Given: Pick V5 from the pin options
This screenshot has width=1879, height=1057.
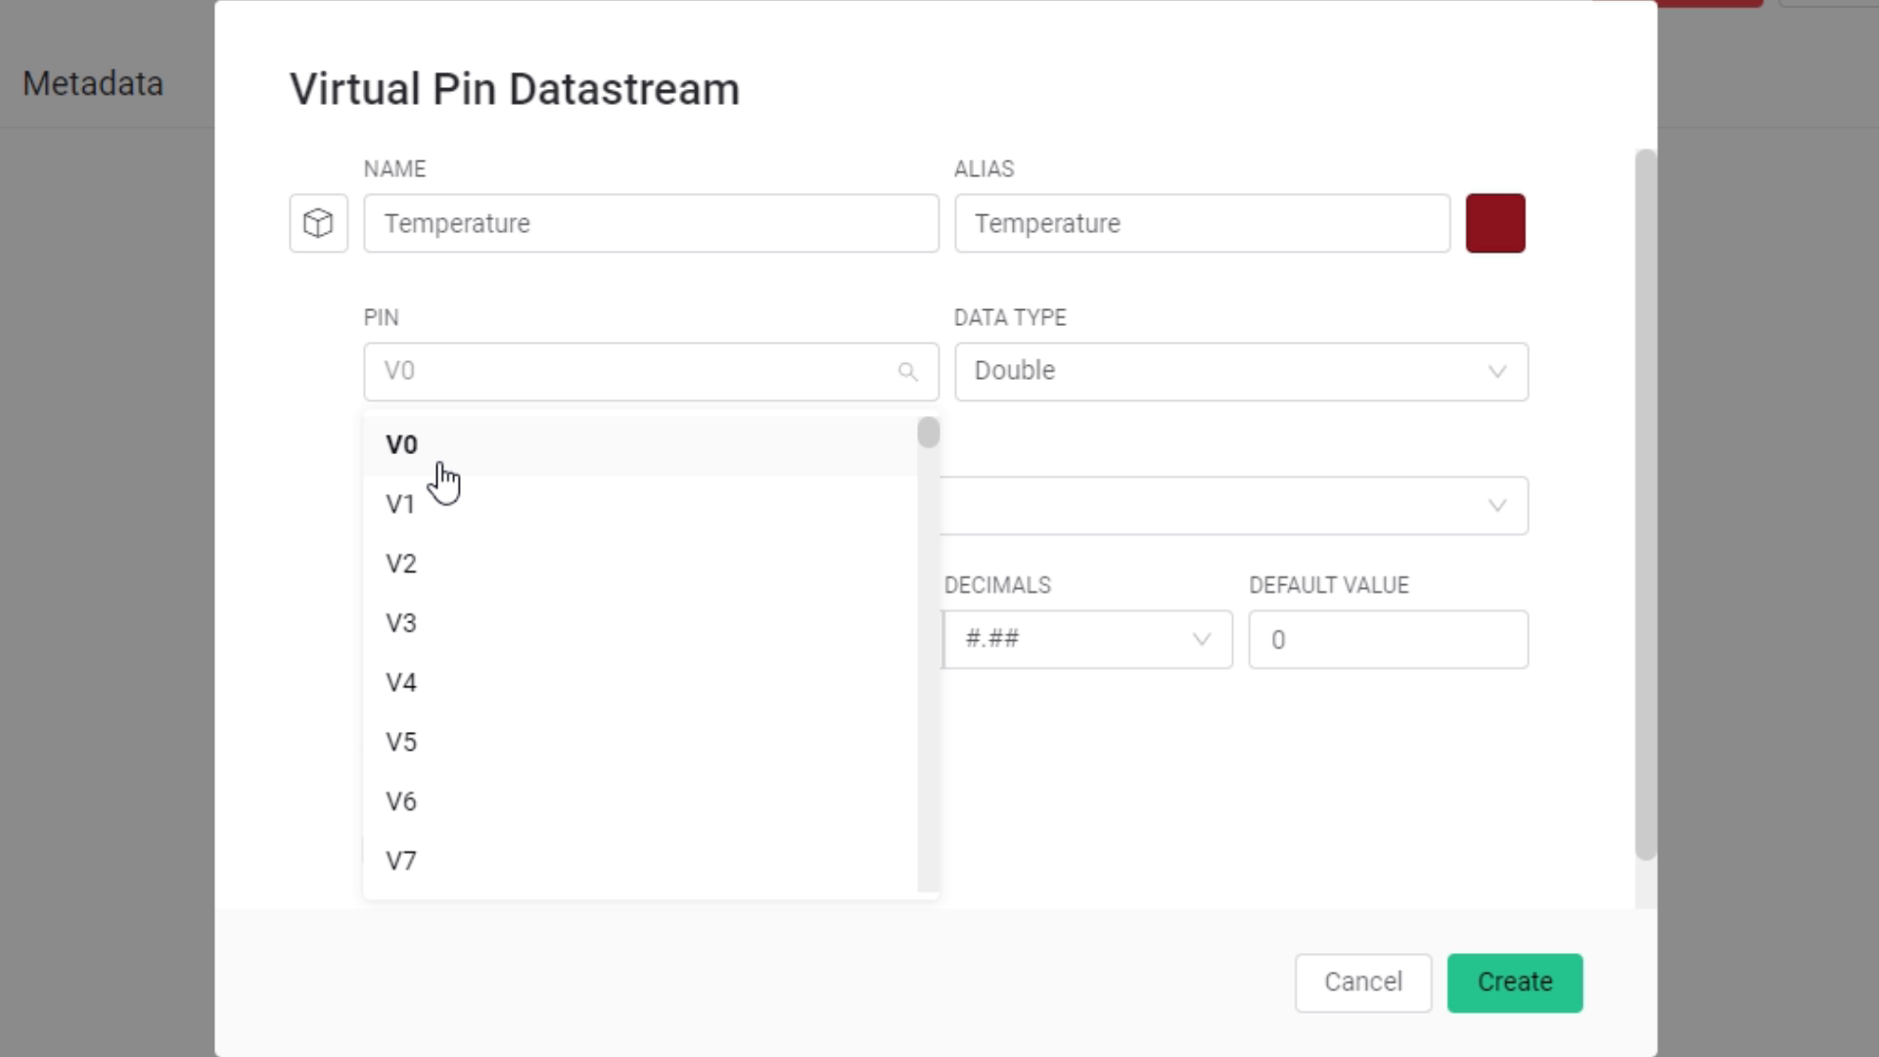Looking at the screenshot, I should 401,742.
